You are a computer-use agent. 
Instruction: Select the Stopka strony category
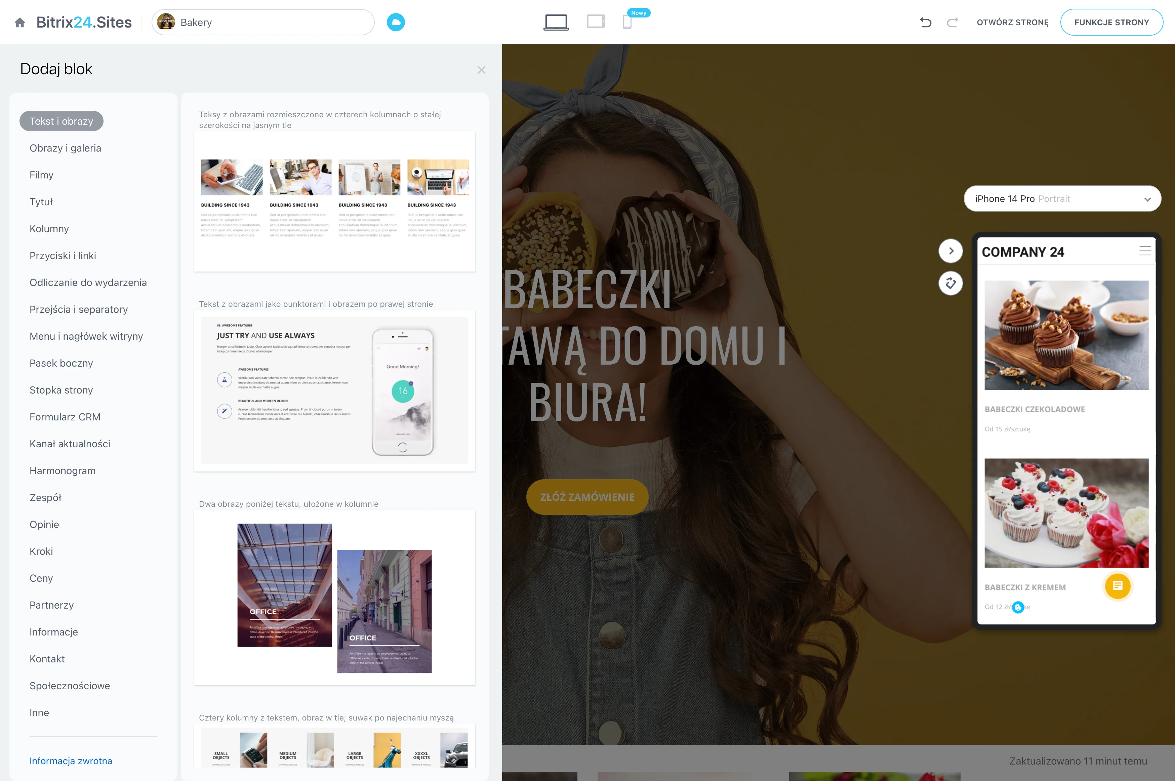pyautogui.click(x=61, y=390)
